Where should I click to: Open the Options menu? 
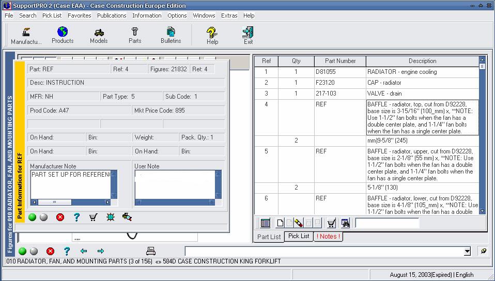(x=177, y=15)
